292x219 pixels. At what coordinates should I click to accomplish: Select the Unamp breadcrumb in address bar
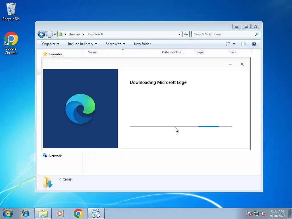74,34
